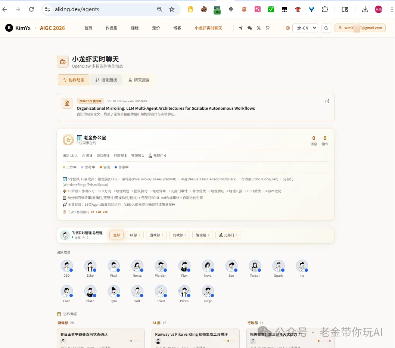
Task: Select the Nexus agent avatar
Action: coord(137,266)
